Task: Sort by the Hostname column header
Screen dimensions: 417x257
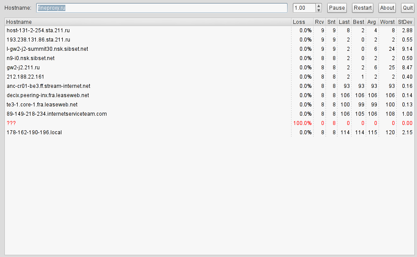Action: [x=148, y=22]
